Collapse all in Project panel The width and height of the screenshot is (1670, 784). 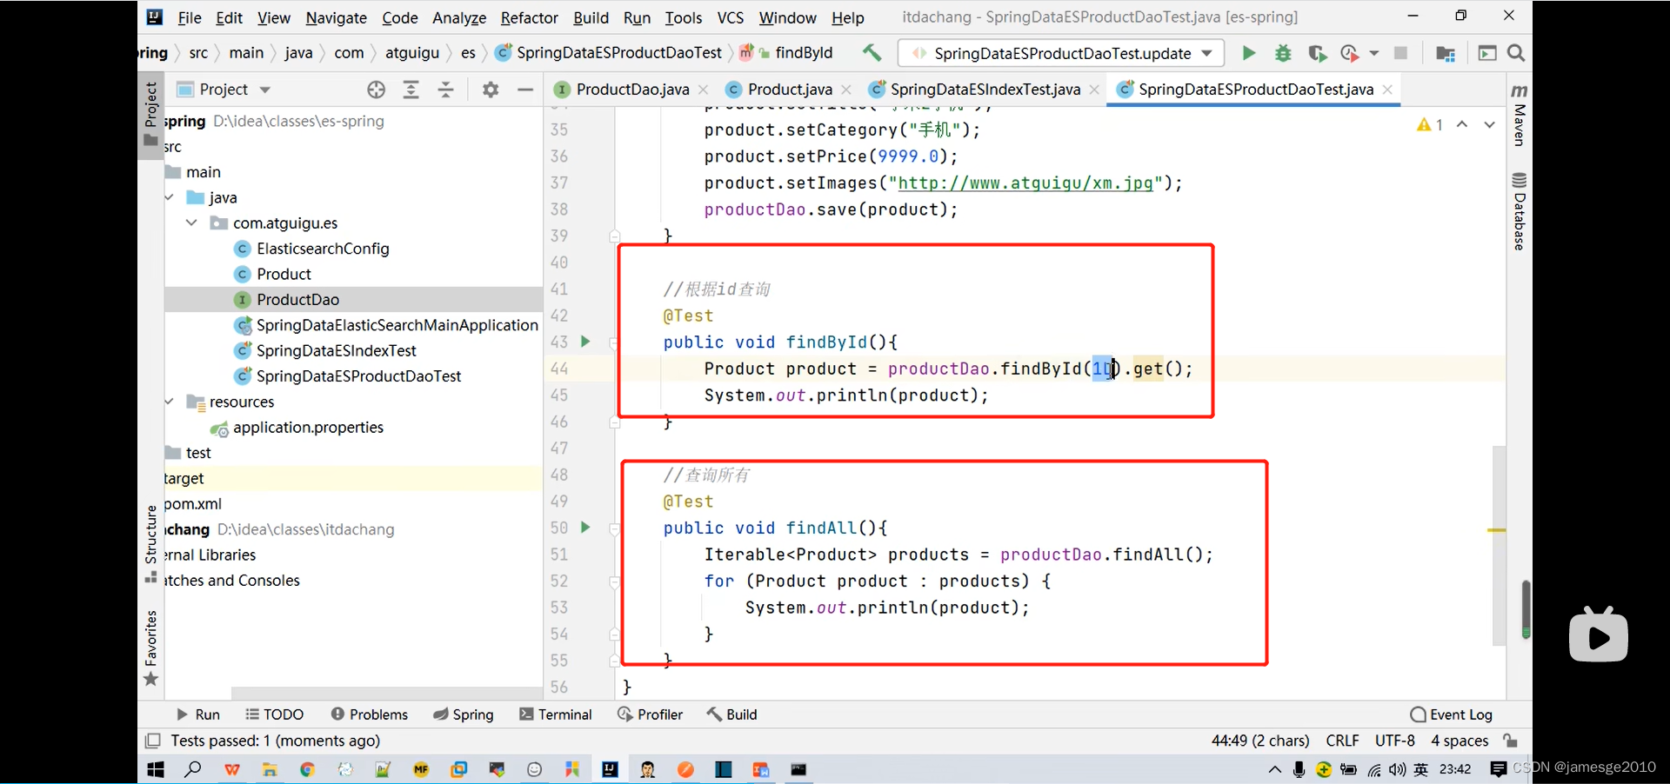point(445,90)
